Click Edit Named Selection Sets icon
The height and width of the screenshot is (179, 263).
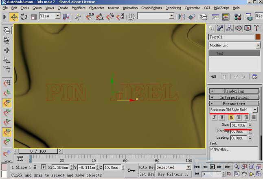pos(132,17)
